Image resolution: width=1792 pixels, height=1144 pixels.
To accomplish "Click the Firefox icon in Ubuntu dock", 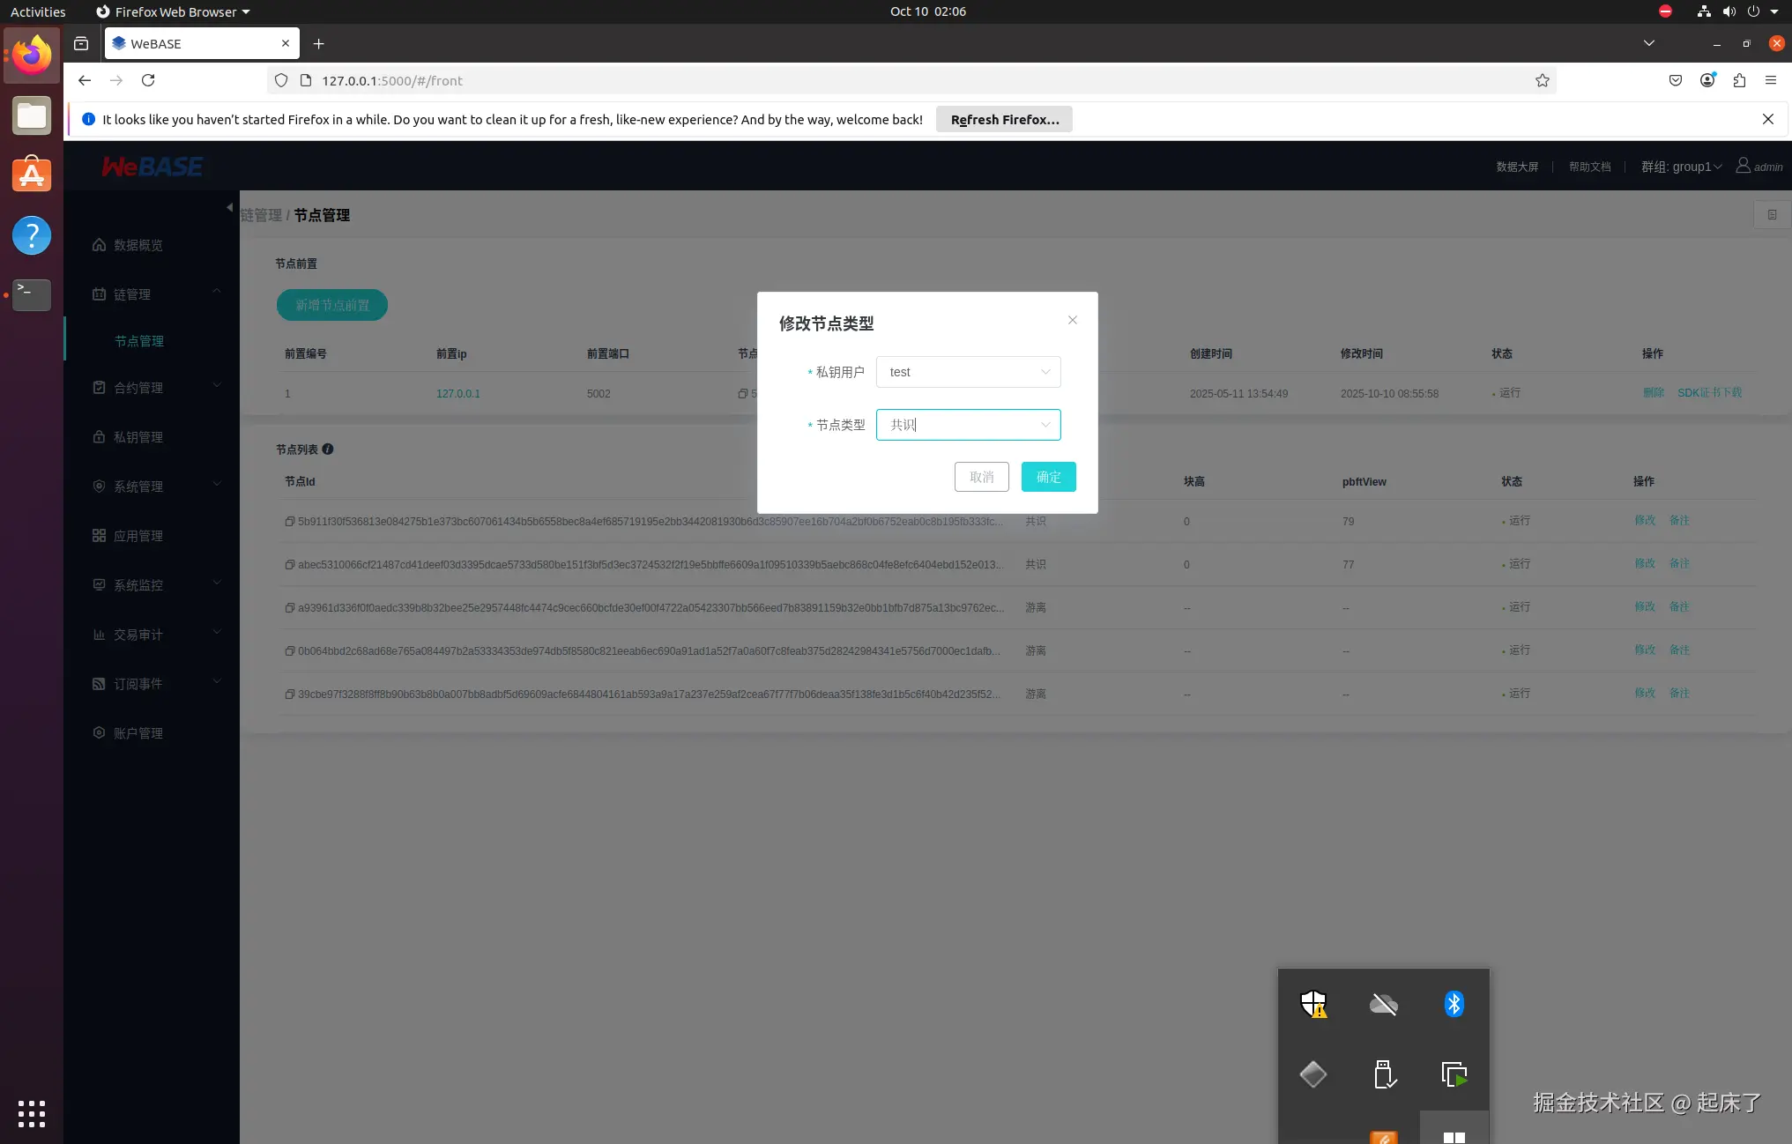I will click(x=32, y=55).
